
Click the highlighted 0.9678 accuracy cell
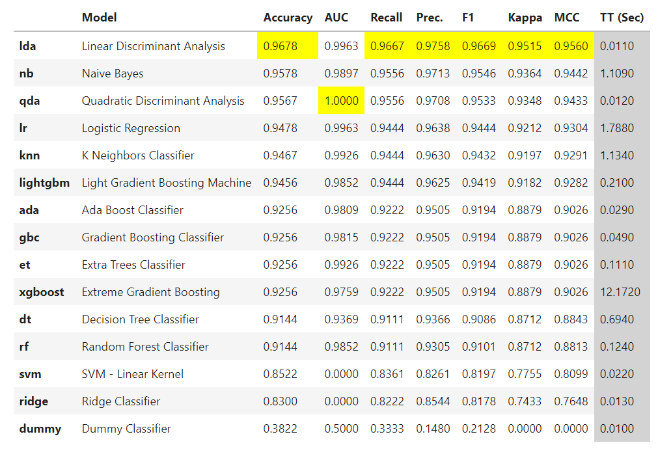point(288,46)
